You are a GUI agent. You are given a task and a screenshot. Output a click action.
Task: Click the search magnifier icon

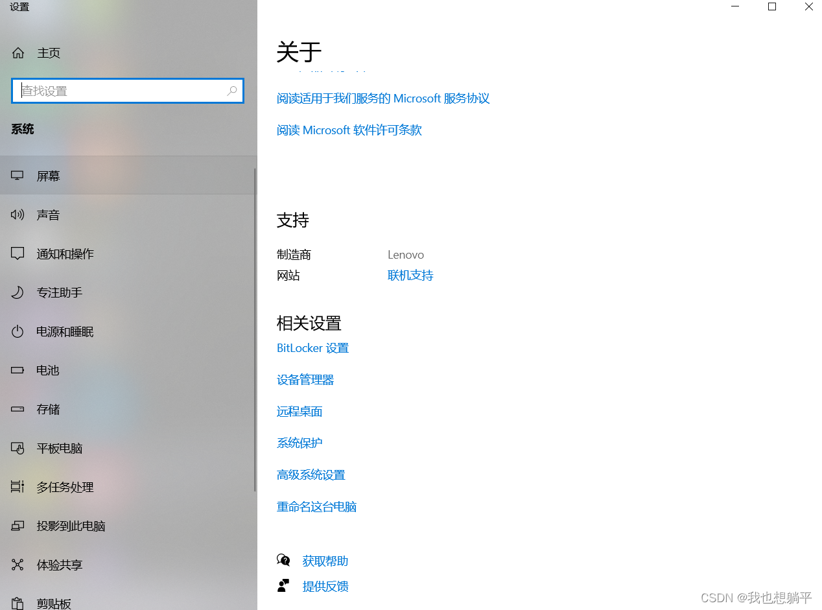(232, 91)
